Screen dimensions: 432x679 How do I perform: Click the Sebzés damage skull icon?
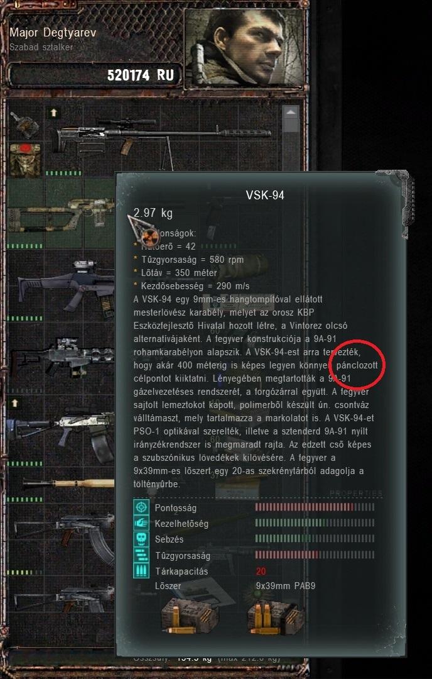141,539
